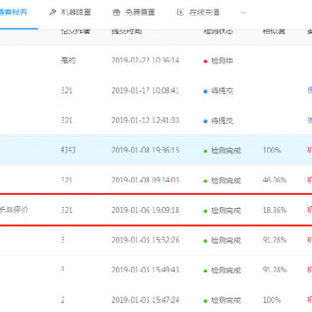Screen dimensions: 312x312
Task: Select timestamp 2019-01-06 19:09:18
Action: click(146, 211)
